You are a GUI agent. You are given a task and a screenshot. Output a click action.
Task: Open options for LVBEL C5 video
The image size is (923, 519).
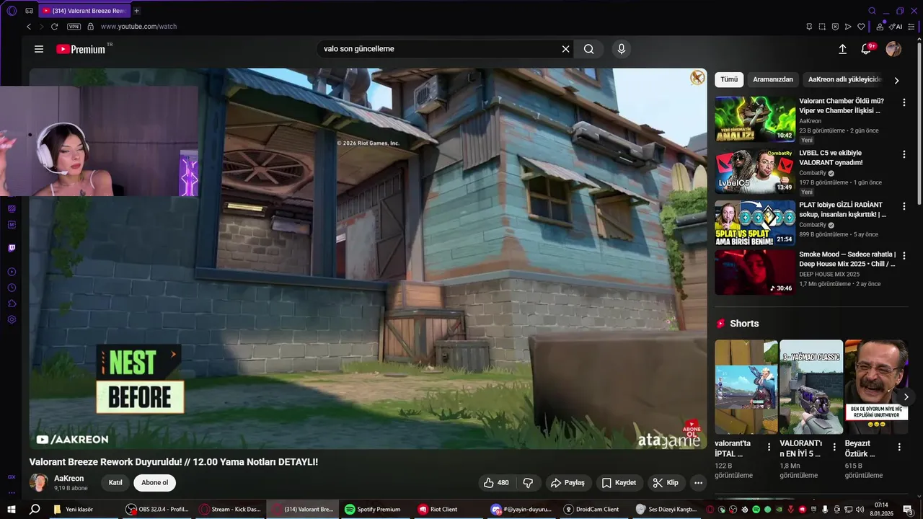[904, 154]
